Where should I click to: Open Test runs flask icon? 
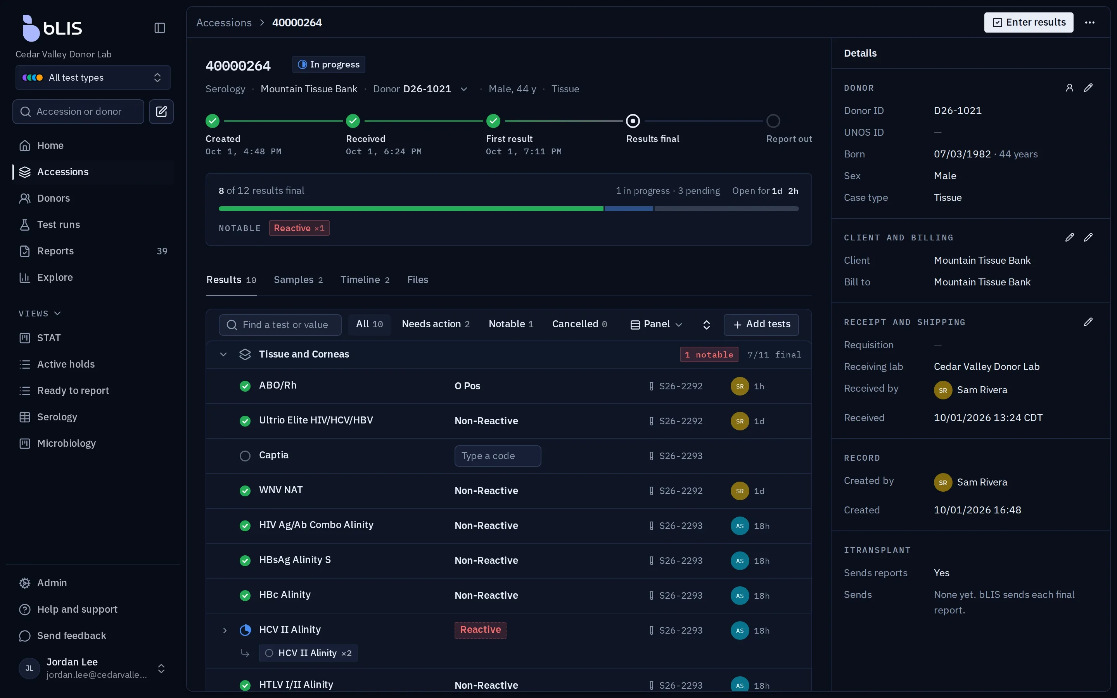point(25,225)
